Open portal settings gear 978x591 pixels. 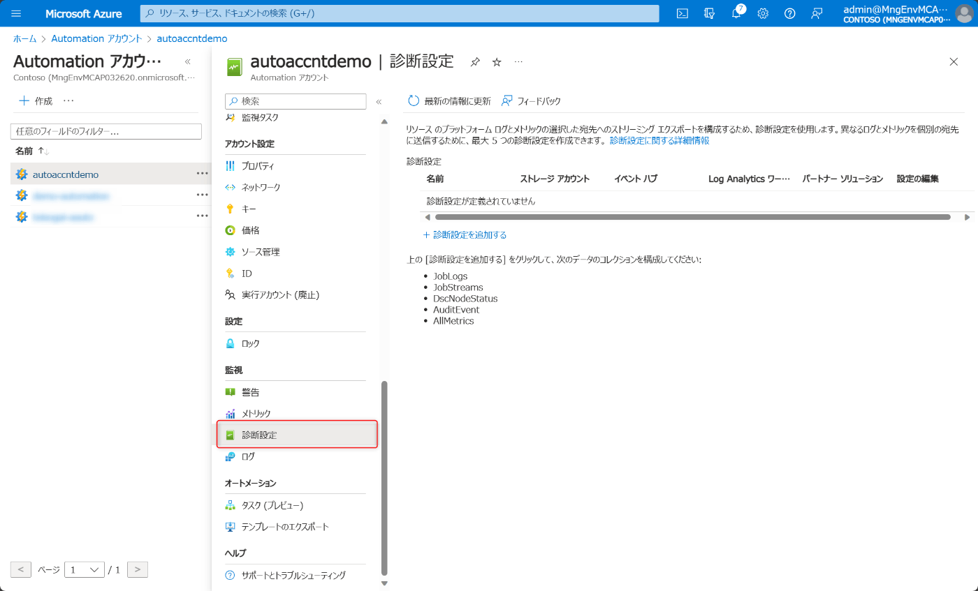pos(763,13)
